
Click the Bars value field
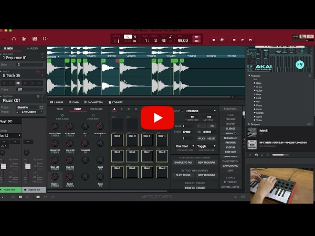point(29,65)
